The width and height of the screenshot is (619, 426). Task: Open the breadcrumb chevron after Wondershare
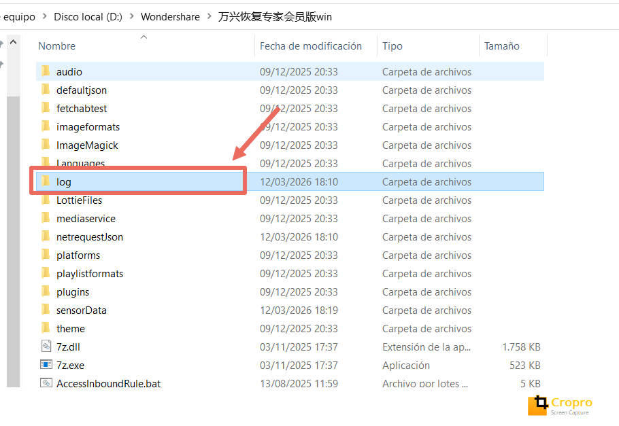coord(210,16)
